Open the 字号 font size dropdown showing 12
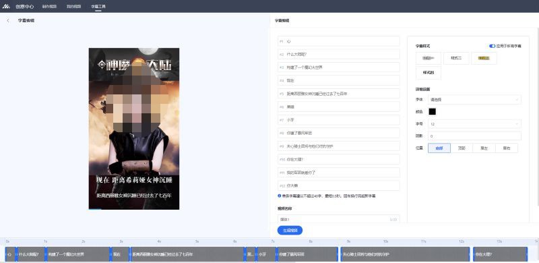This screenshot has height=263, width=539. click(x=474, y=124)
